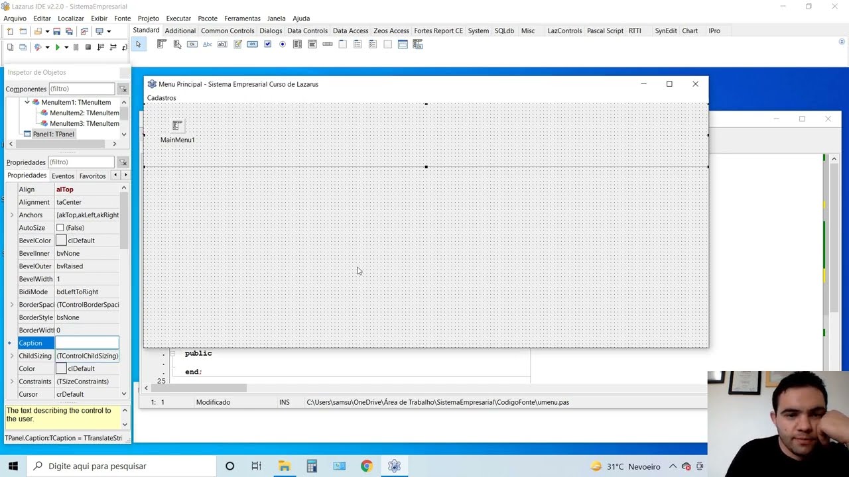
Task: Toggle the AutoSize (False) checkbox
Action: pos(60,228)
